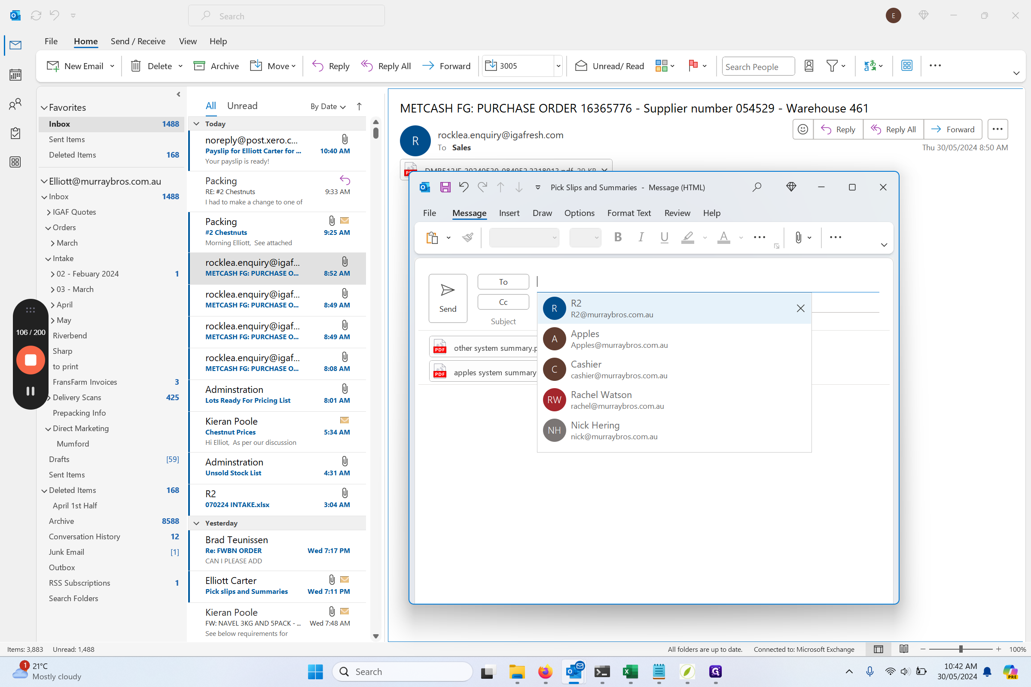The width and height of the screenshot is (1031, 687).
Task: Open the Review tab in message
Action: 677,213
